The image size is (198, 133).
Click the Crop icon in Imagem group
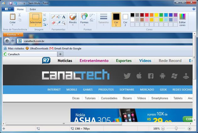[x=44, y=15]
